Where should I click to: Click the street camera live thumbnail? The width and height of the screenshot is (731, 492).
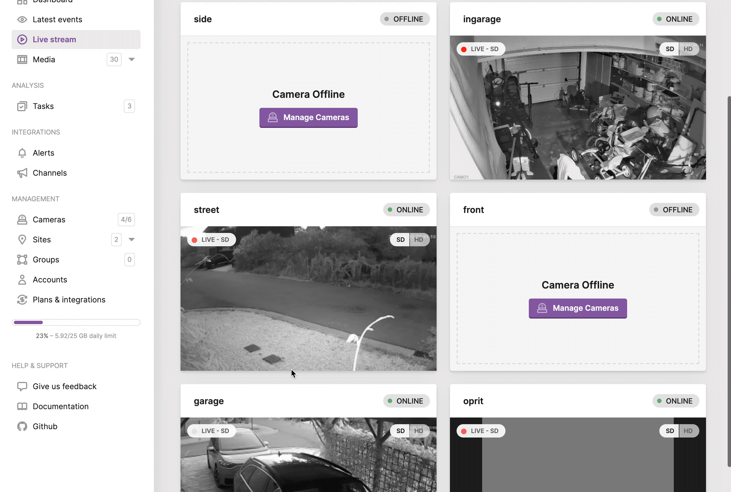click(308, 298)
